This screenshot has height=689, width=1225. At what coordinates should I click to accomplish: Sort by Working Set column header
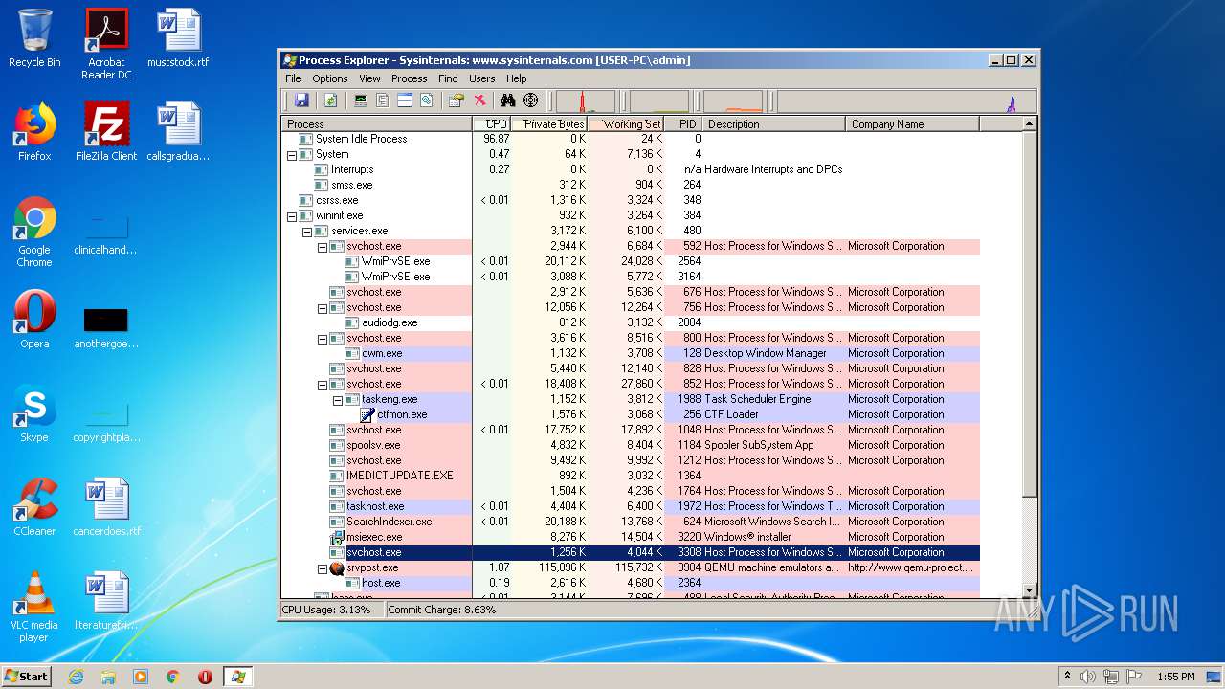click(626, 123)
